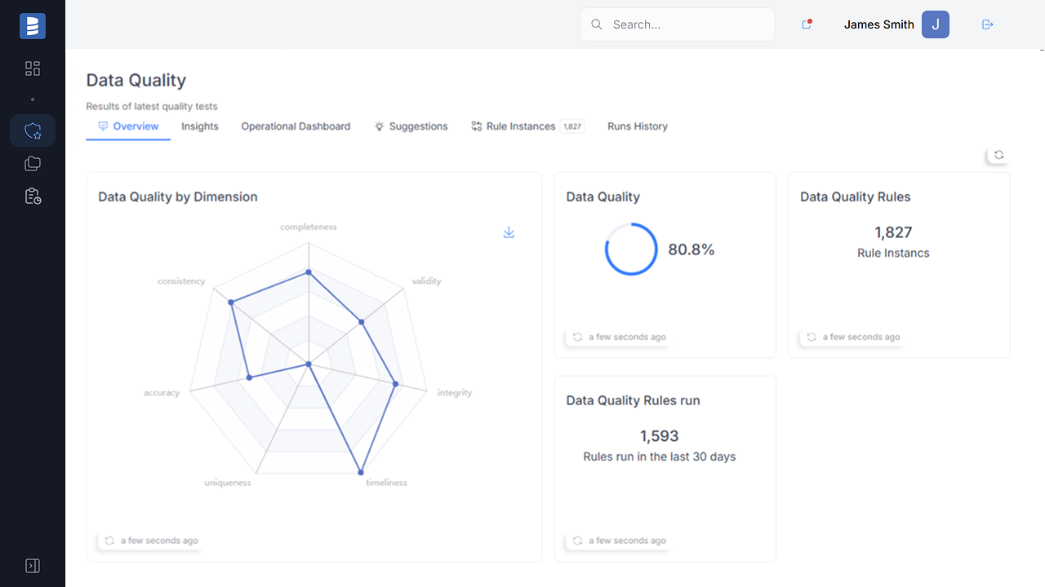Click James Smith's avatar

[936, 24]
